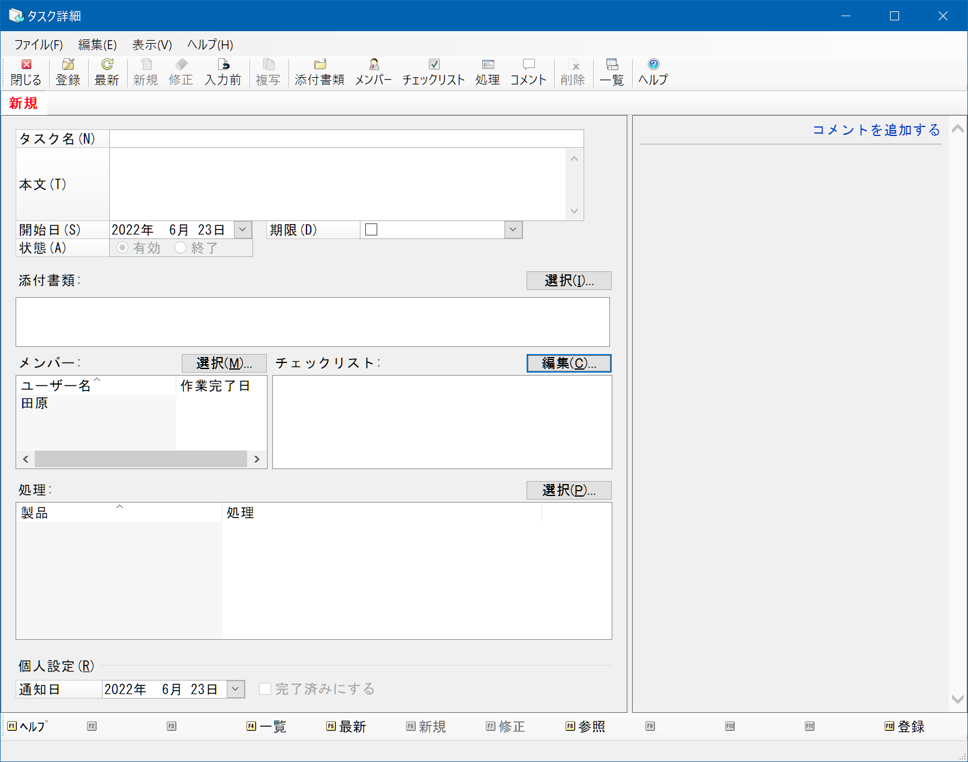
Task: Click the 登録 (register) toolbar icon
Action: coord(68,72)
